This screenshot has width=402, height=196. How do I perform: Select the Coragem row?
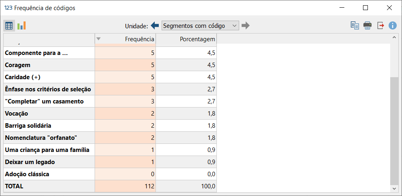point(110,65)
